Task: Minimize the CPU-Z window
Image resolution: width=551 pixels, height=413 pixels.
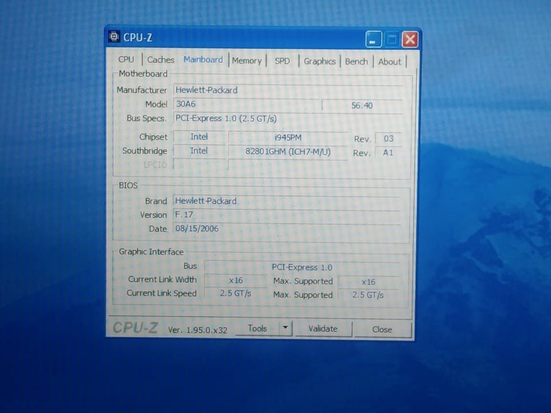Action: click(x=373, y=40)
